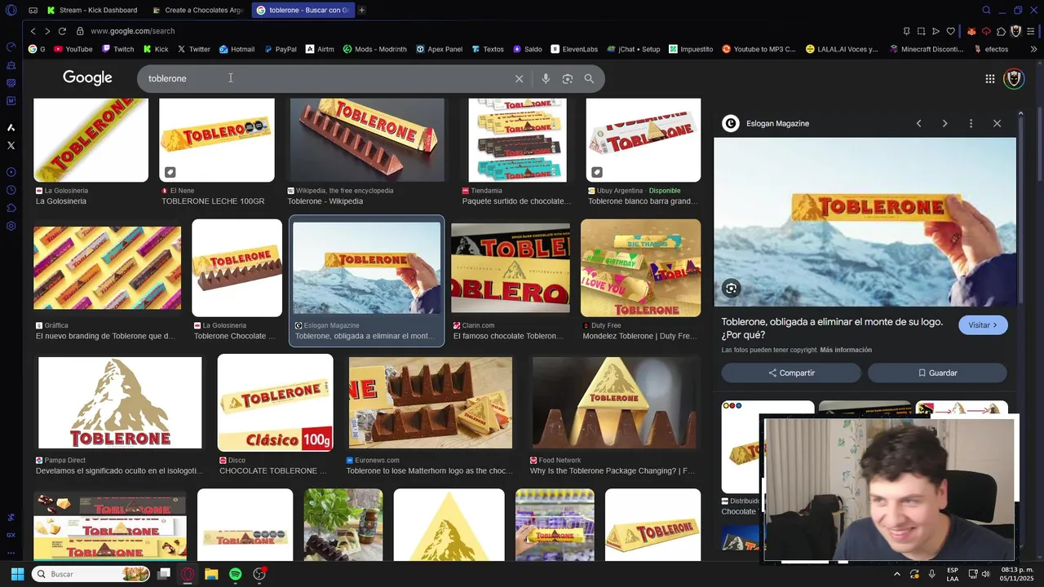This screenshot has height=587, width=1044.
Task: Open GX Corner gamepad icon in tab bar
Action: (33, 10)
